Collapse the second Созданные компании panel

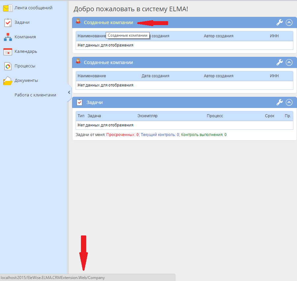click(x=289, y=62)
